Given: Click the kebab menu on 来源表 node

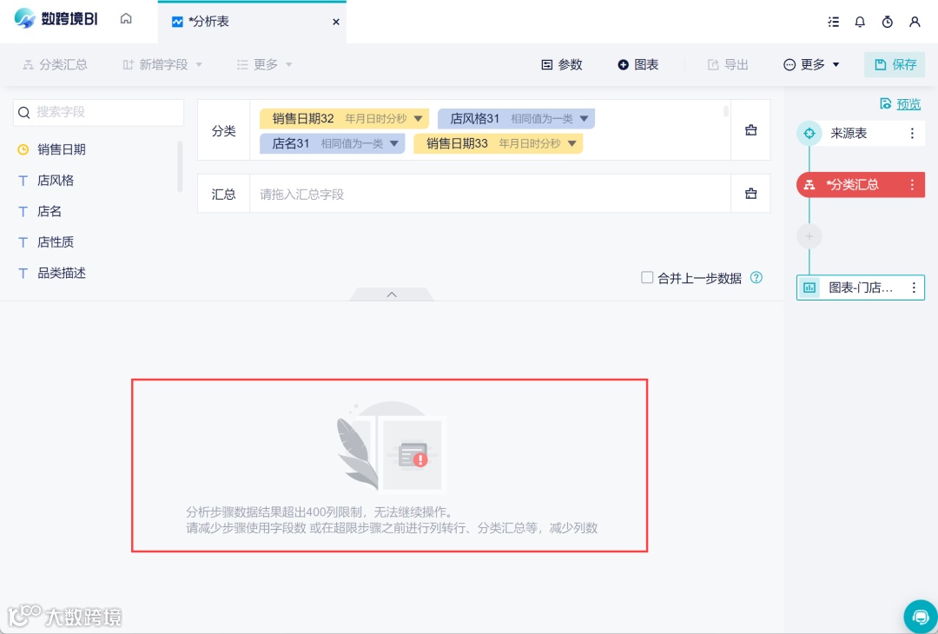Looking at the screenshot, I should click(x=913, y=133).
